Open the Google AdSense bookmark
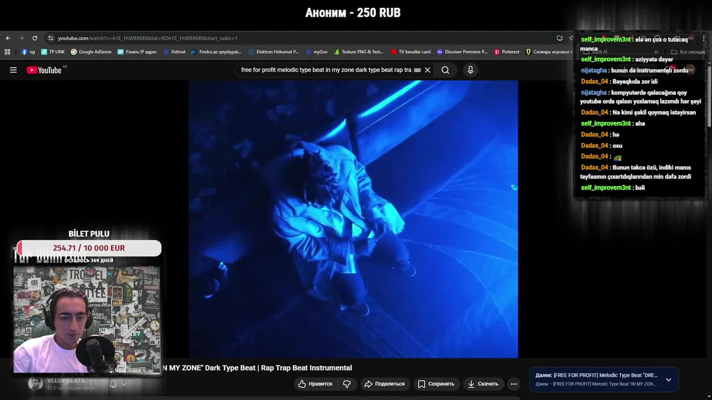Image resolution: width=712 pixels, height=400 pixels. [91, 52]
